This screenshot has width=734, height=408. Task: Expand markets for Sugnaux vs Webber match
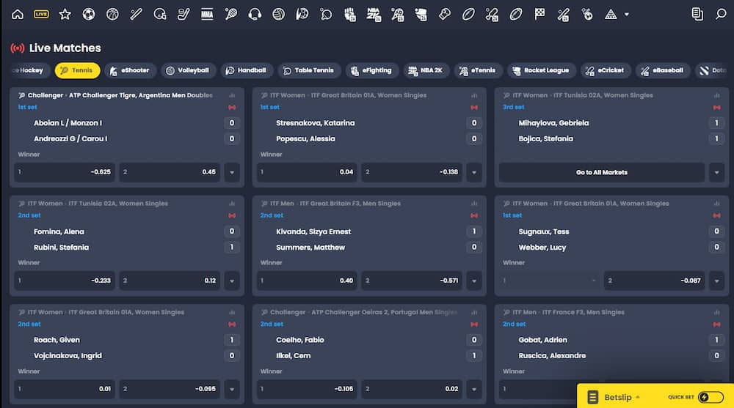click(x=716, y=281)
